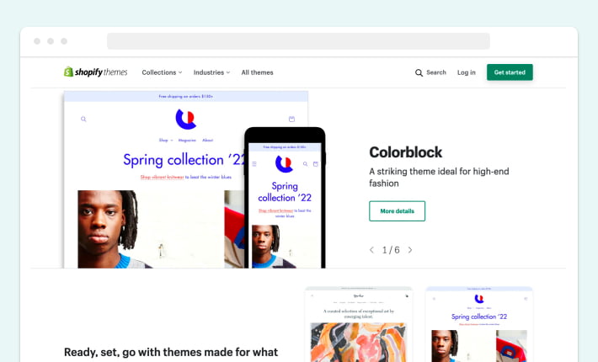
Task: Tap the hamburger menu icon in phone preview
Action: pyautogui.click(x=254, y=164)
